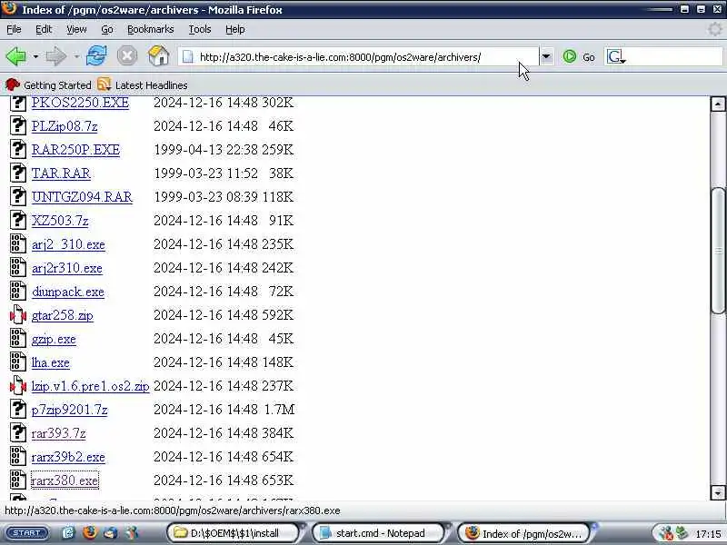Click the arj2r310.exe link
Image resolution: width=727 pixels, height=545 pixels.
(66, 268)
